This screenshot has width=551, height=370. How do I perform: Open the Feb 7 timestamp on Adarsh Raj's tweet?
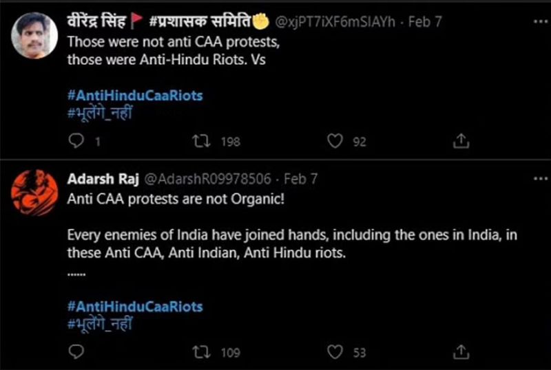(300, 179)
